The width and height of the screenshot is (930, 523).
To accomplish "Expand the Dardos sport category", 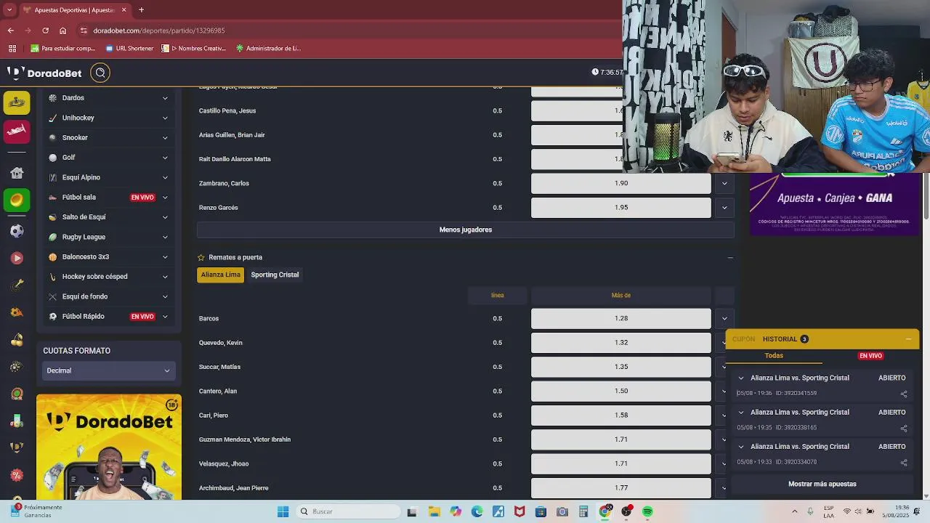I will pyautogui.click(x=165, y=98).
